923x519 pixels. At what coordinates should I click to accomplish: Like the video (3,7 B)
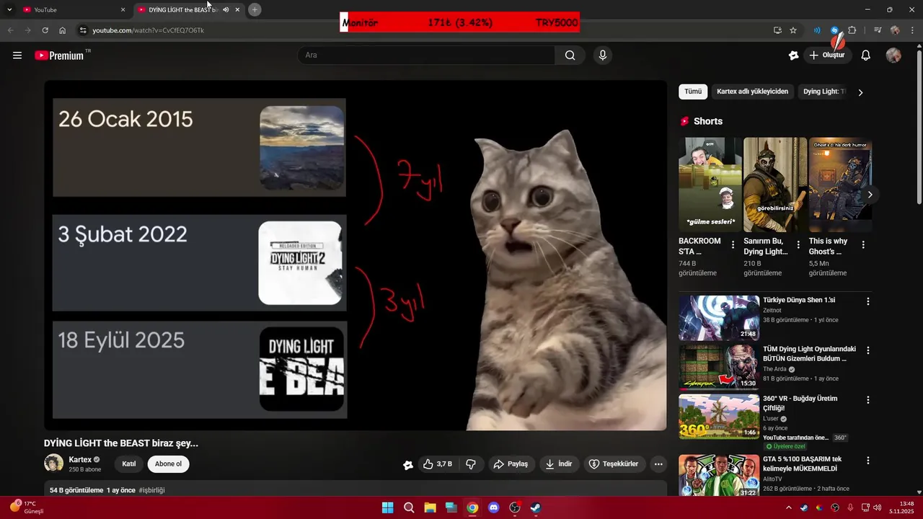point(438,464)
